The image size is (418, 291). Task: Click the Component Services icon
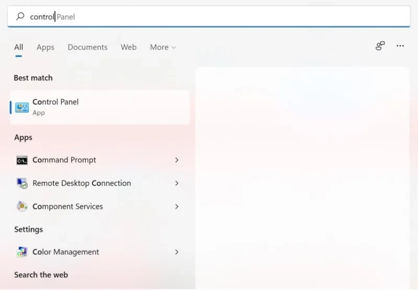[22, 207]
